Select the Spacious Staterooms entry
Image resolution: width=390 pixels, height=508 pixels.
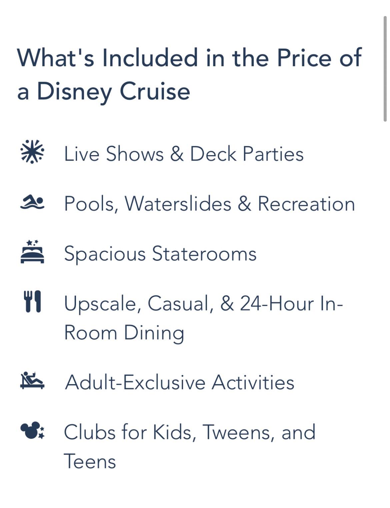pos(160,254)
